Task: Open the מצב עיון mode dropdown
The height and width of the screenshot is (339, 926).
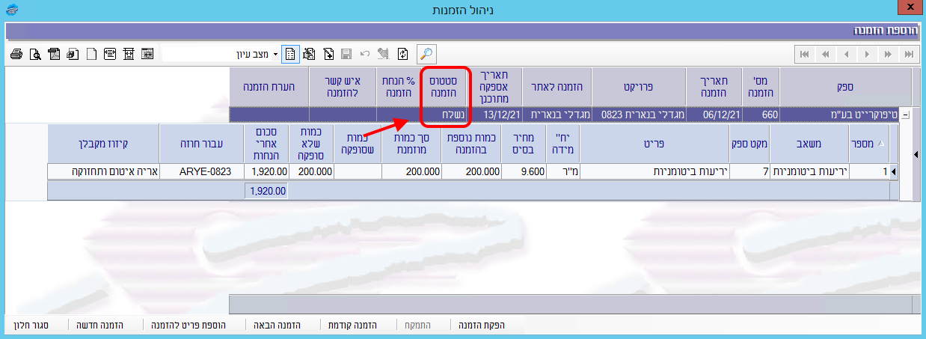Action: [275, 55]
